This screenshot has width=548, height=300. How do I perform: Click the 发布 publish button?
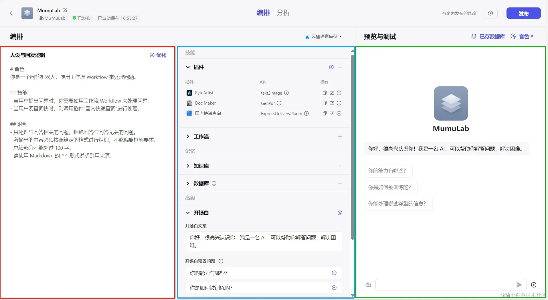[523, 13]
